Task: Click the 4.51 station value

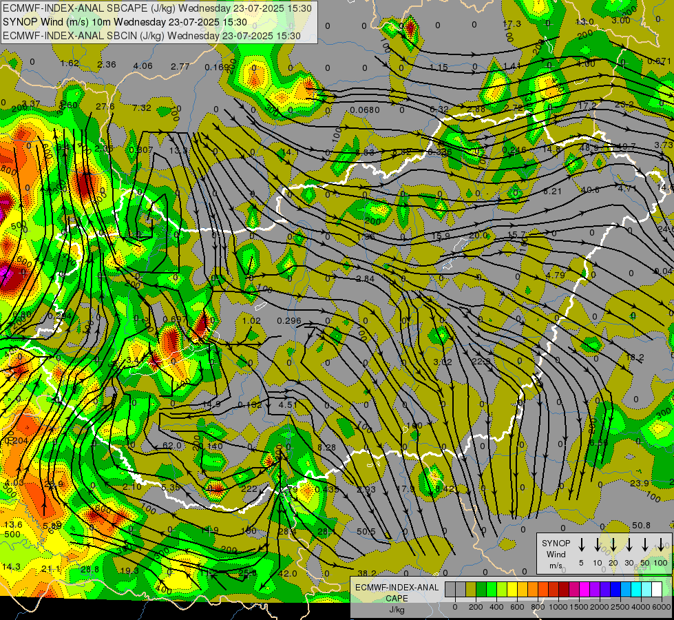Action: point(288,404)
